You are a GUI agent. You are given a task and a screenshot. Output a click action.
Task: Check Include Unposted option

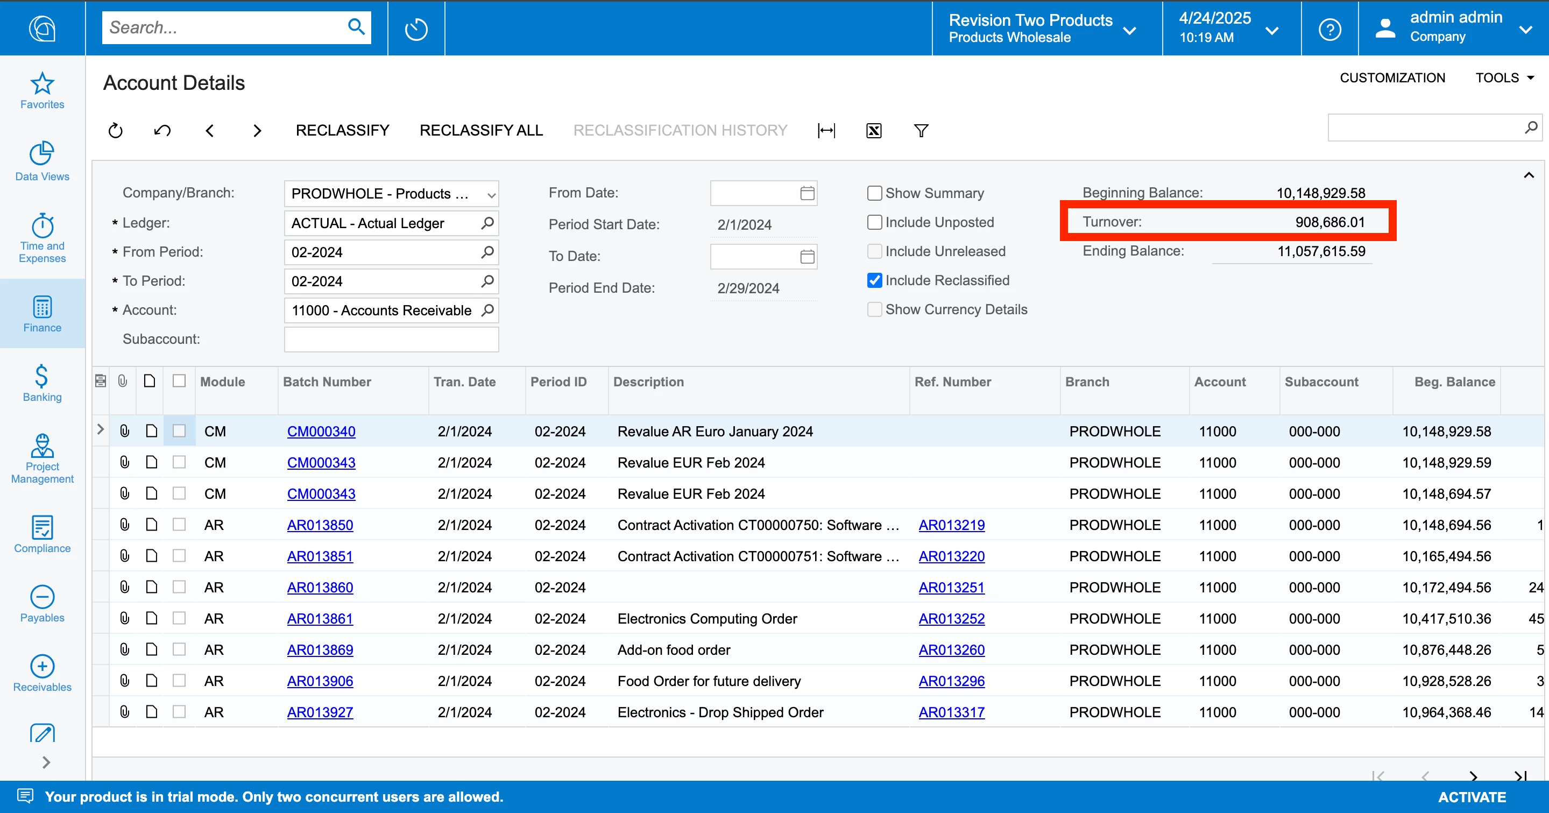874,223
